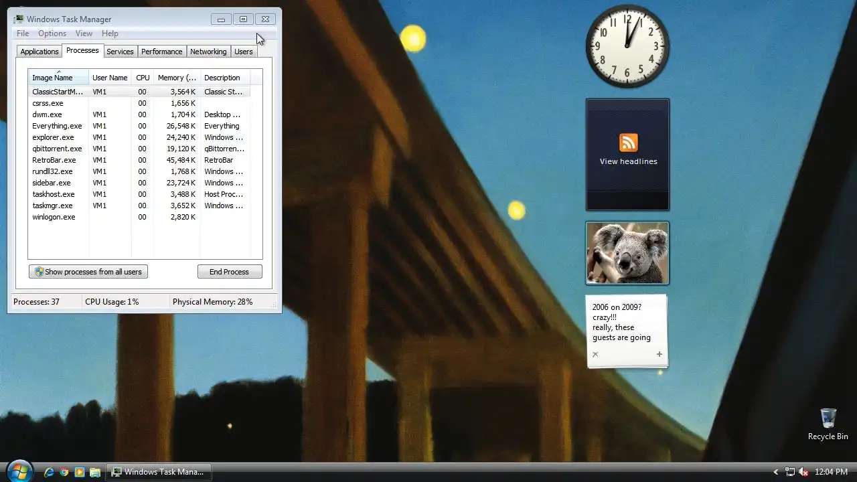This screenshot has height=482, width=857.
Task: Launch Google Chrome from taskbar
Action: pos(64,472)
